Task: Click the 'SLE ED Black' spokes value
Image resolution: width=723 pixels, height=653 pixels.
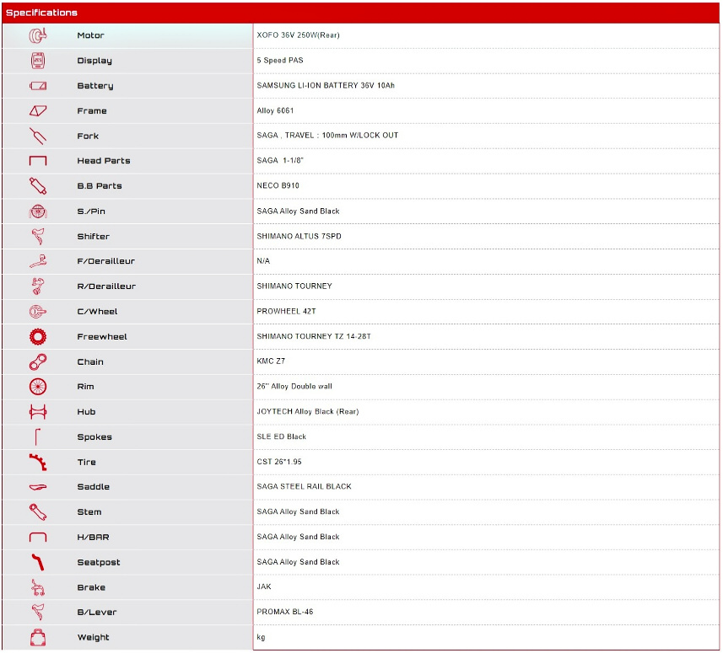Action: click(281, 436)
